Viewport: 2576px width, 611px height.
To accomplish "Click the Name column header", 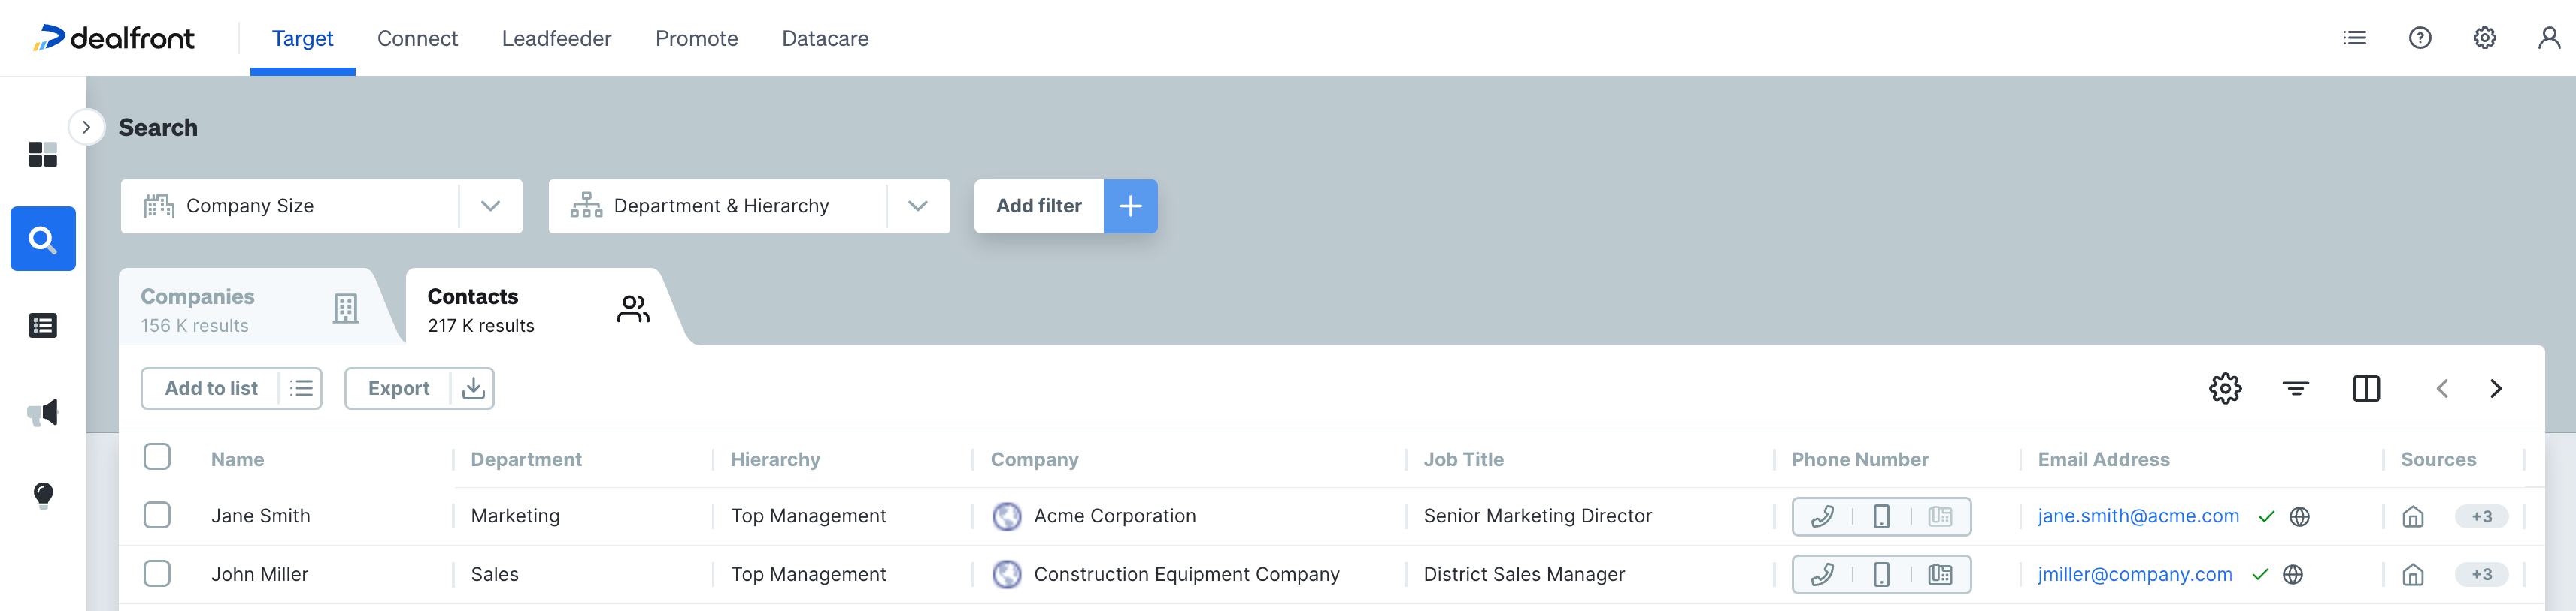I will pyautogui.click(x=237, y=459).
